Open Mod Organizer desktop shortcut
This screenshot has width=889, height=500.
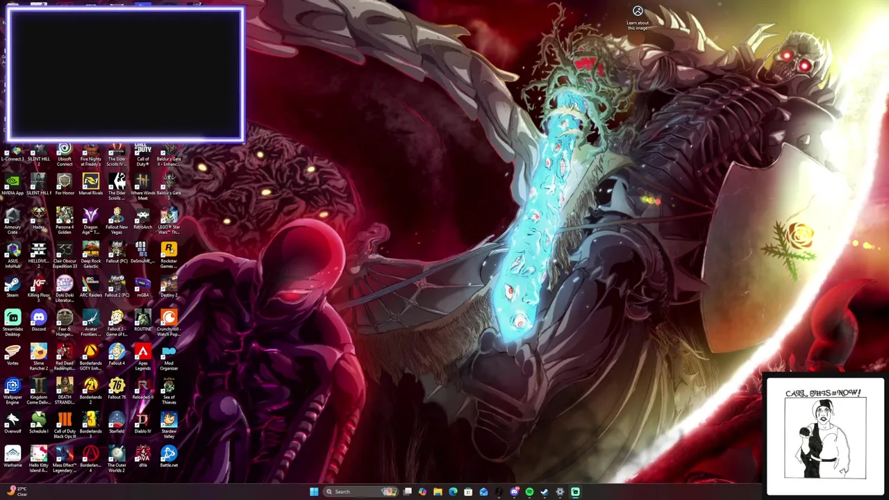(x=169, y=358)
